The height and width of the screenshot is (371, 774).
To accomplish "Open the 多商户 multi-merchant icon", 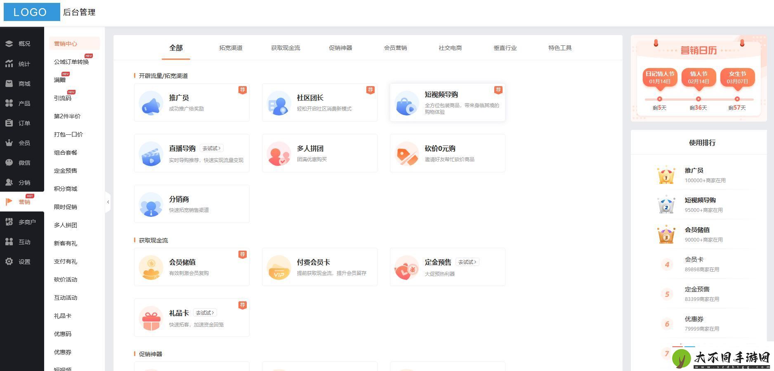I will pos(9,222).
